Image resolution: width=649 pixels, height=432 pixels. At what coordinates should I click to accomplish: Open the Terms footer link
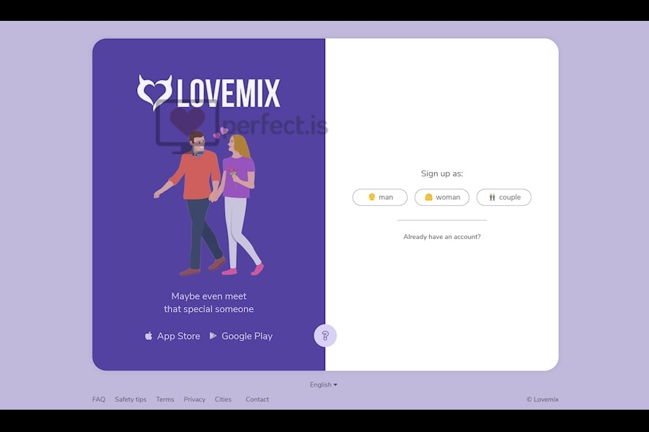tap(164, 400)
